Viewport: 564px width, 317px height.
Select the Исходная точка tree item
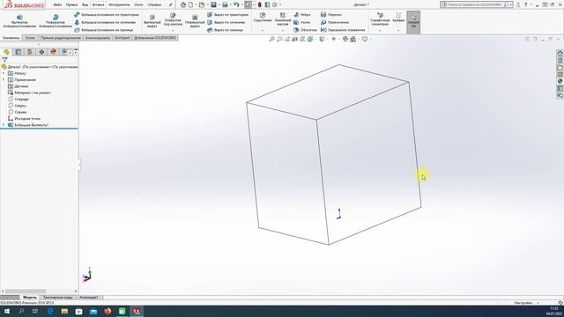click(x=24, y=119)
